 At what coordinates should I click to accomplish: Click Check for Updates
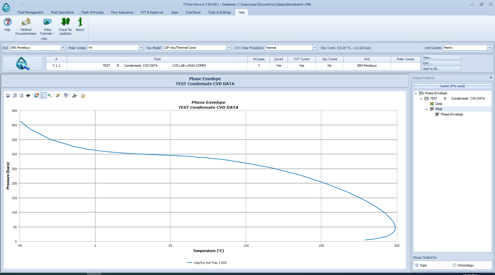(65, 26)
